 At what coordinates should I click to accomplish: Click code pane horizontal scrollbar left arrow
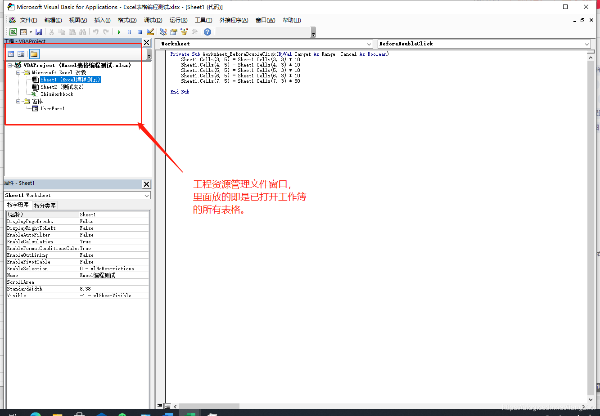176,406
